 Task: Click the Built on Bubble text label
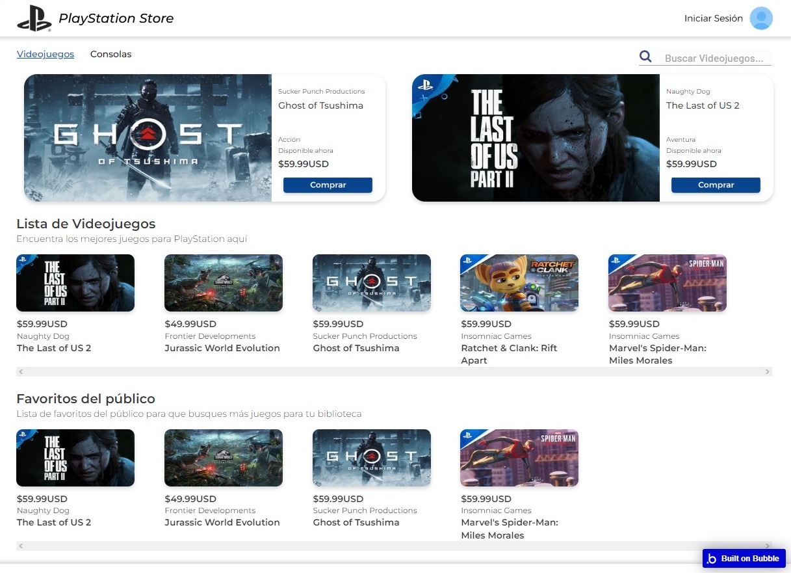click(x=750, y=559)
